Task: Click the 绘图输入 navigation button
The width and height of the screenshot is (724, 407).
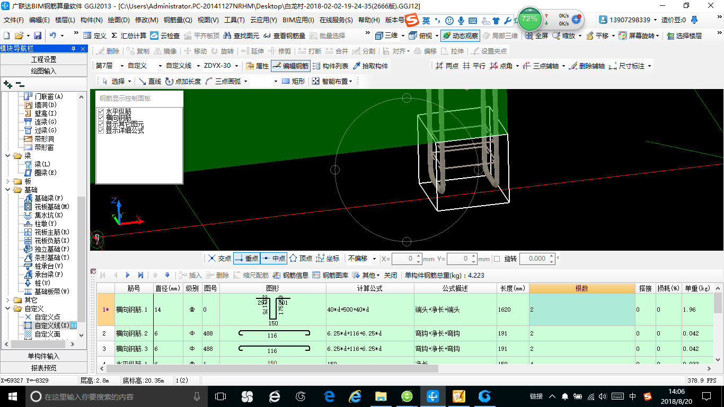Action: tap(43, 70)
